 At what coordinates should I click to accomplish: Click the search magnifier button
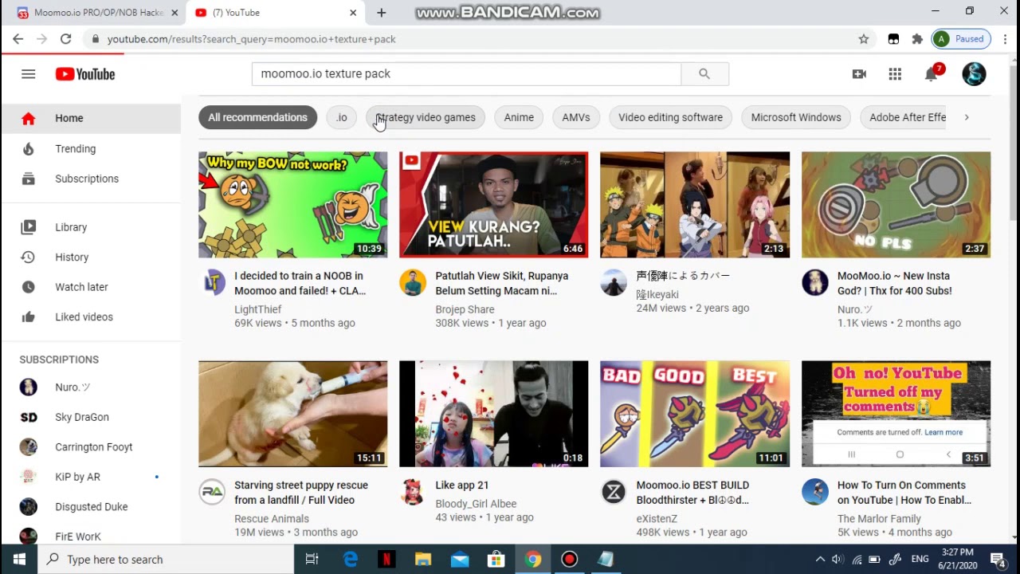coord(704,73)
